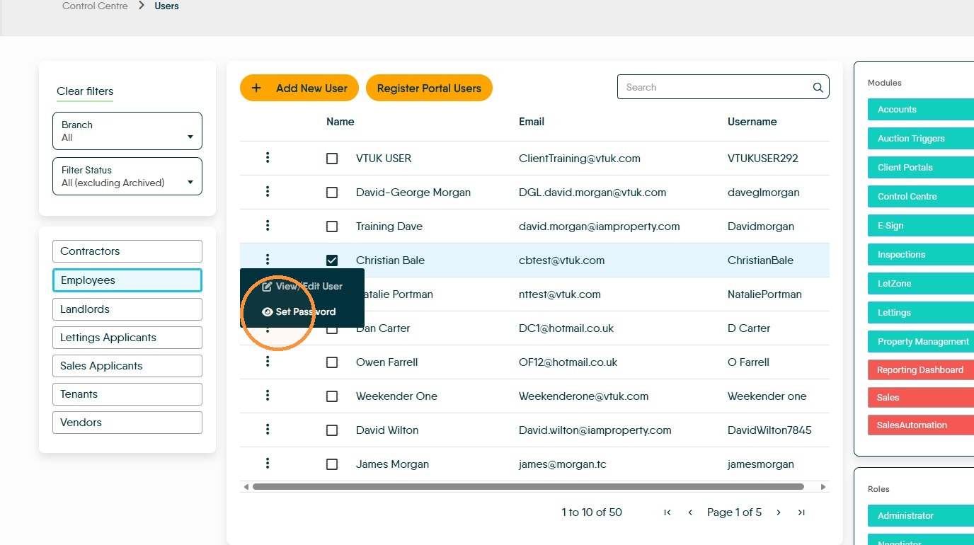This screenshot has width=974, height=545.
Task: Select the Control Centre module
Action: tap(921, 197)
